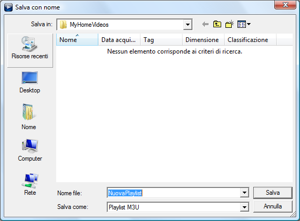Expand the Nome file dropdown arrow

pos(244,193)
